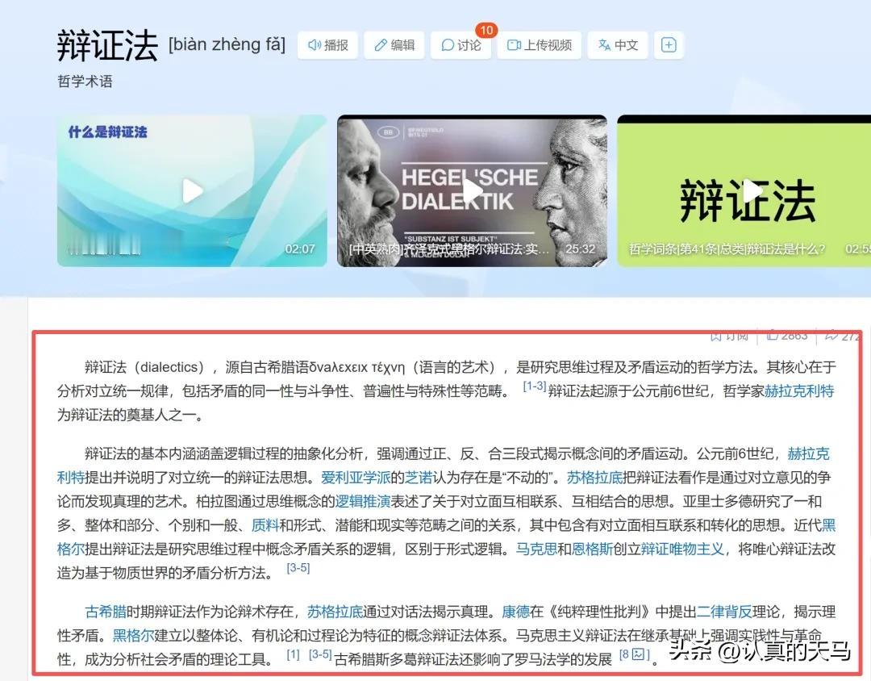This screenshot has height=681, width=871.
Task: Open the 编辑 edit button
Action: tap(394, 45)
